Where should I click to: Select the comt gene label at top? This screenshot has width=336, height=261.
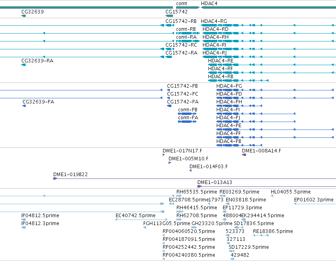[x=182, y=4]
